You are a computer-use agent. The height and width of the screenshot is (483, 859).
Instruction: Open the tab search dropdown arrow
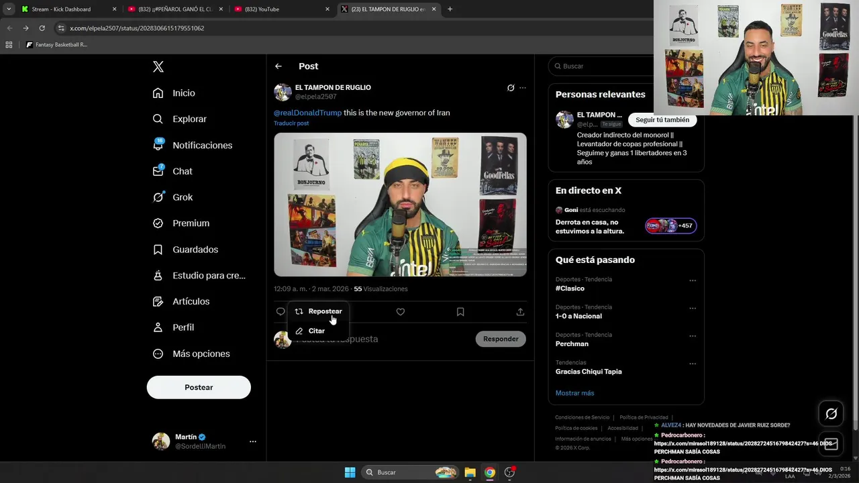pyautogui.click(x=8, y=9)
